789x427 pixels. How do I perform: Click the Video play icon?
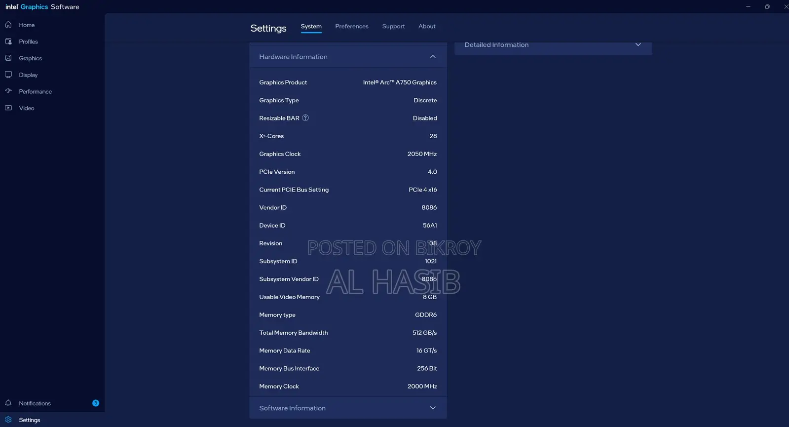pos(8,108)
